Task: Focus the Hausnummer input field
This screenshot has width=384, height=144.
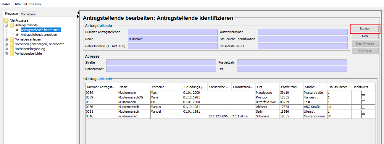Action: [x=161, y=69]
